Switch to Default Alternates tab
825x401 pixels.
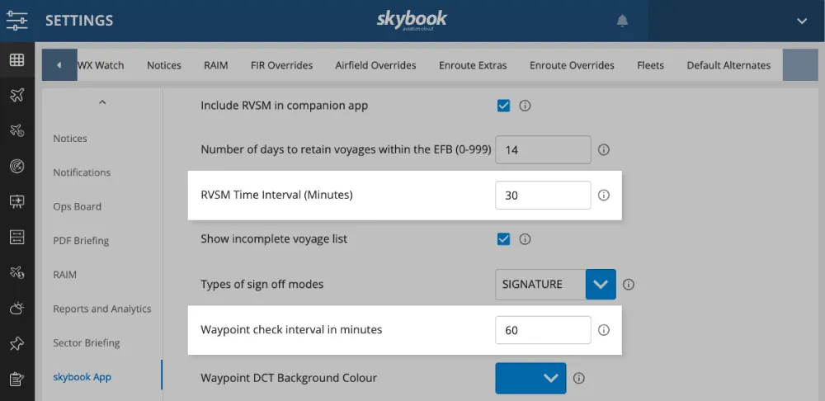coord(728,65)
